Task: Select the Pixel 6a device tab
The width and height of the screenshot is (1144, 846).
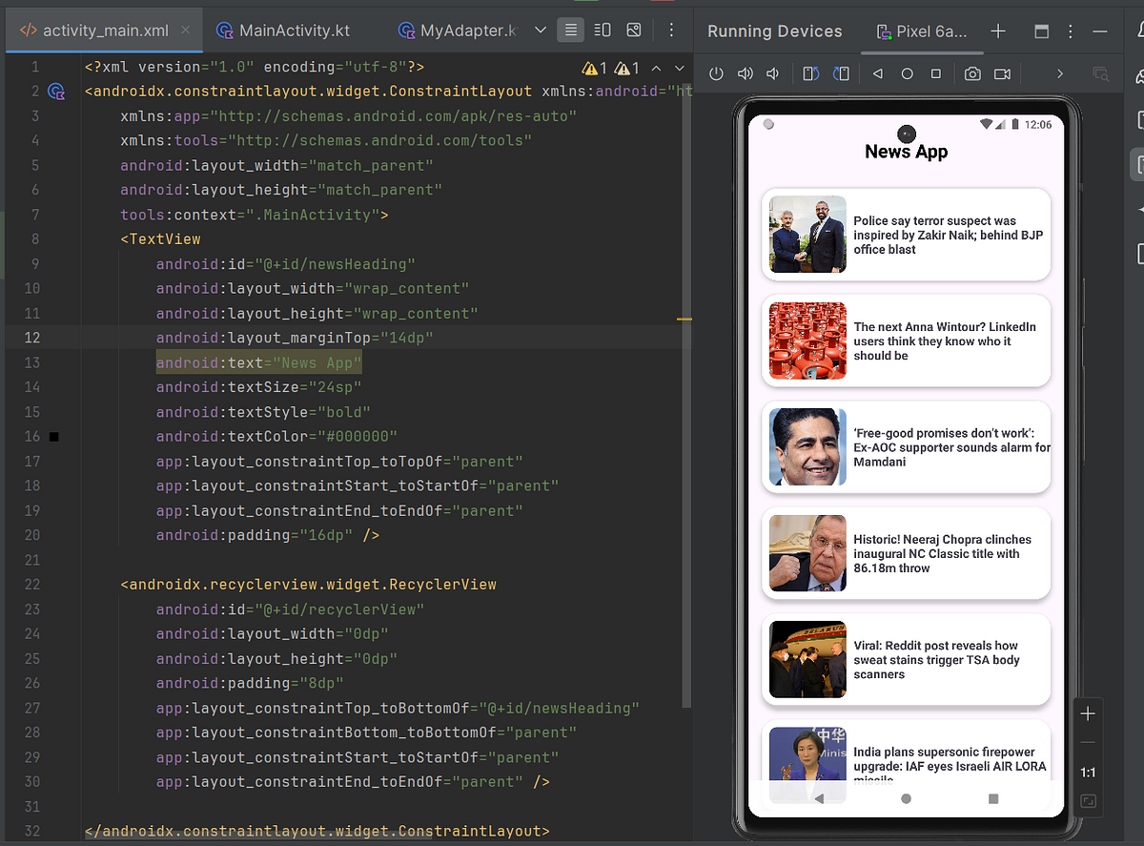Action: (922, 30)
